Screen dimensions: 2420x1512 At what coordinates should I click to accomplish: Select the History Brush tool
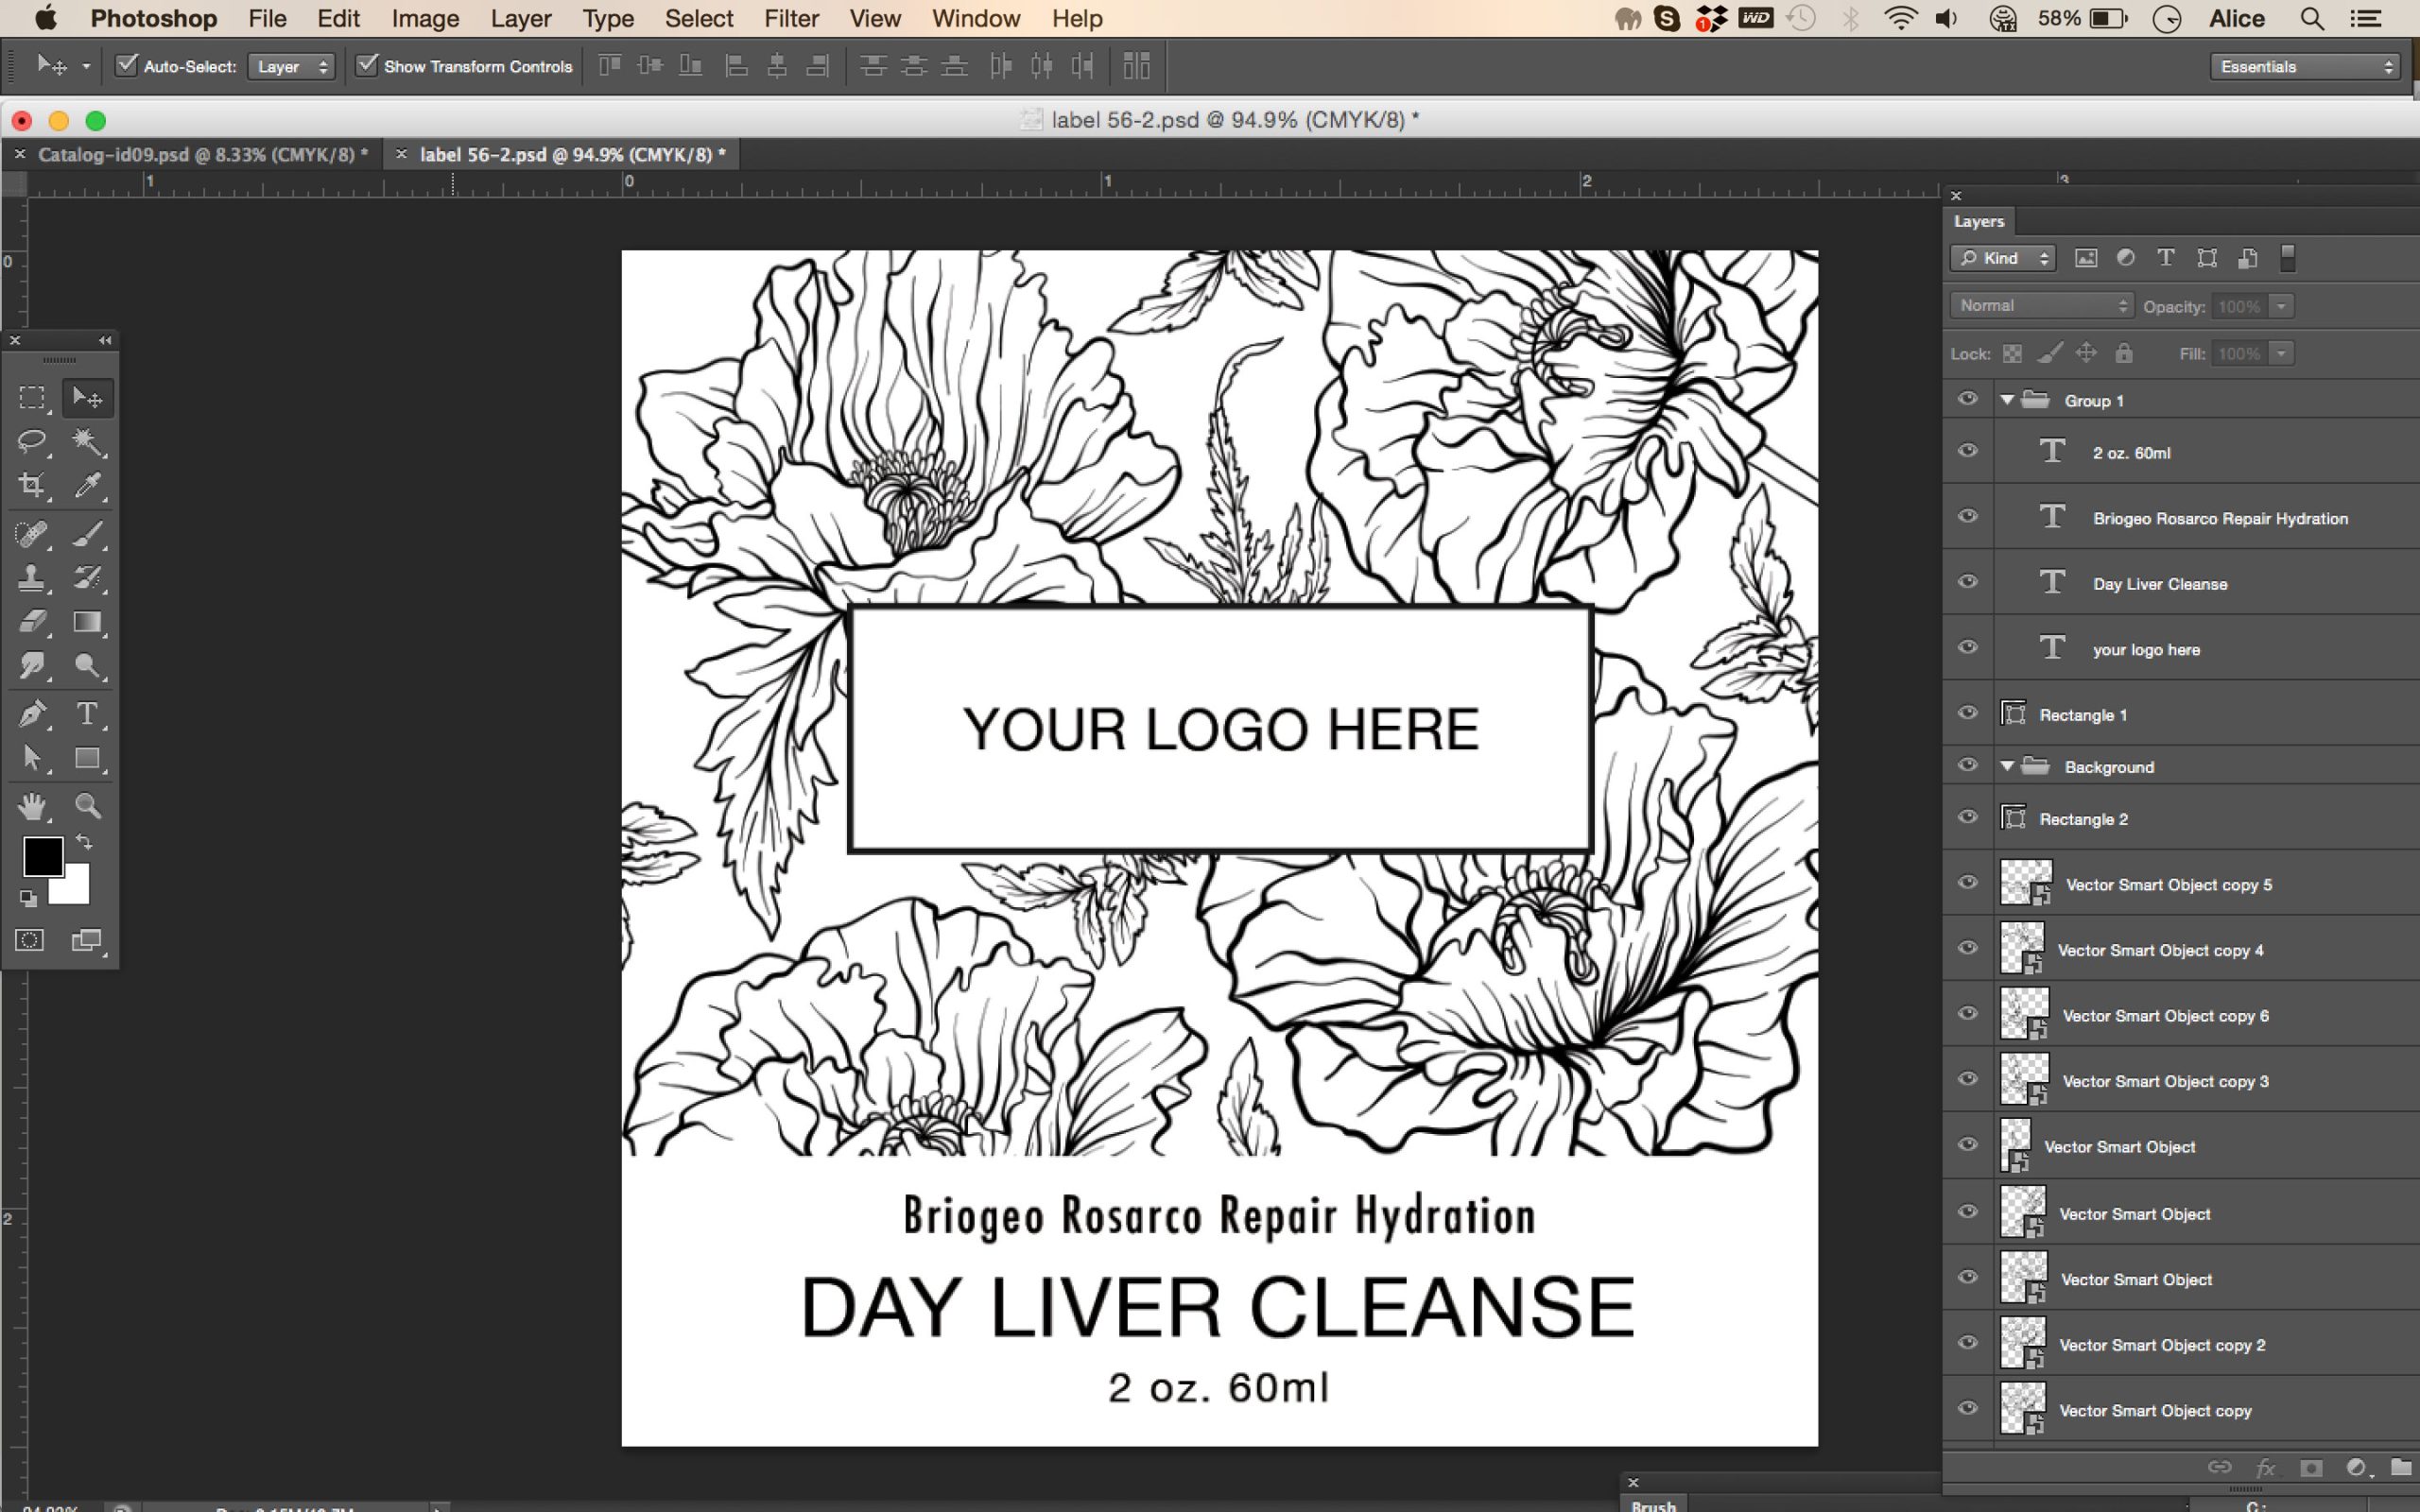(x=87, y=578)
